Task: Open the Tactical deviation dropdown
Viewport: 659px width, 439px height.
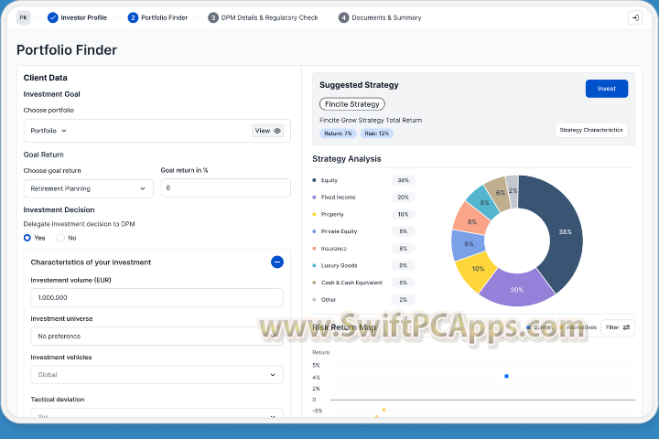Action: tap(157, 413)
